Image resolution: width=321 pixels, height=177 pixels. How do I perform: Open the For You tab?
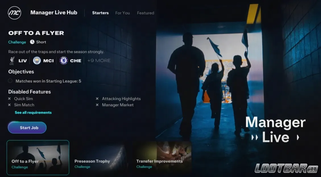tap(123, 13)
